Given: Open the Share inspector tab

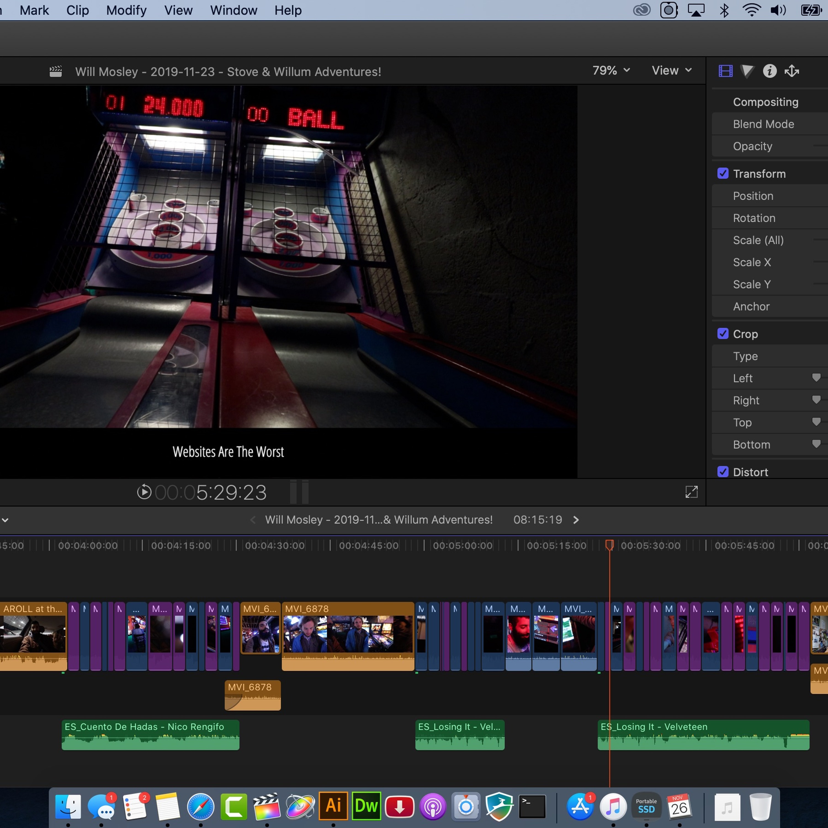Looking at the screenshot, I should (x=792, y=71).
